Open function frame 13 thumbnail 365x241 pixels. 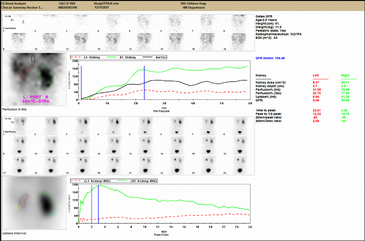click(x=144, y=146)
